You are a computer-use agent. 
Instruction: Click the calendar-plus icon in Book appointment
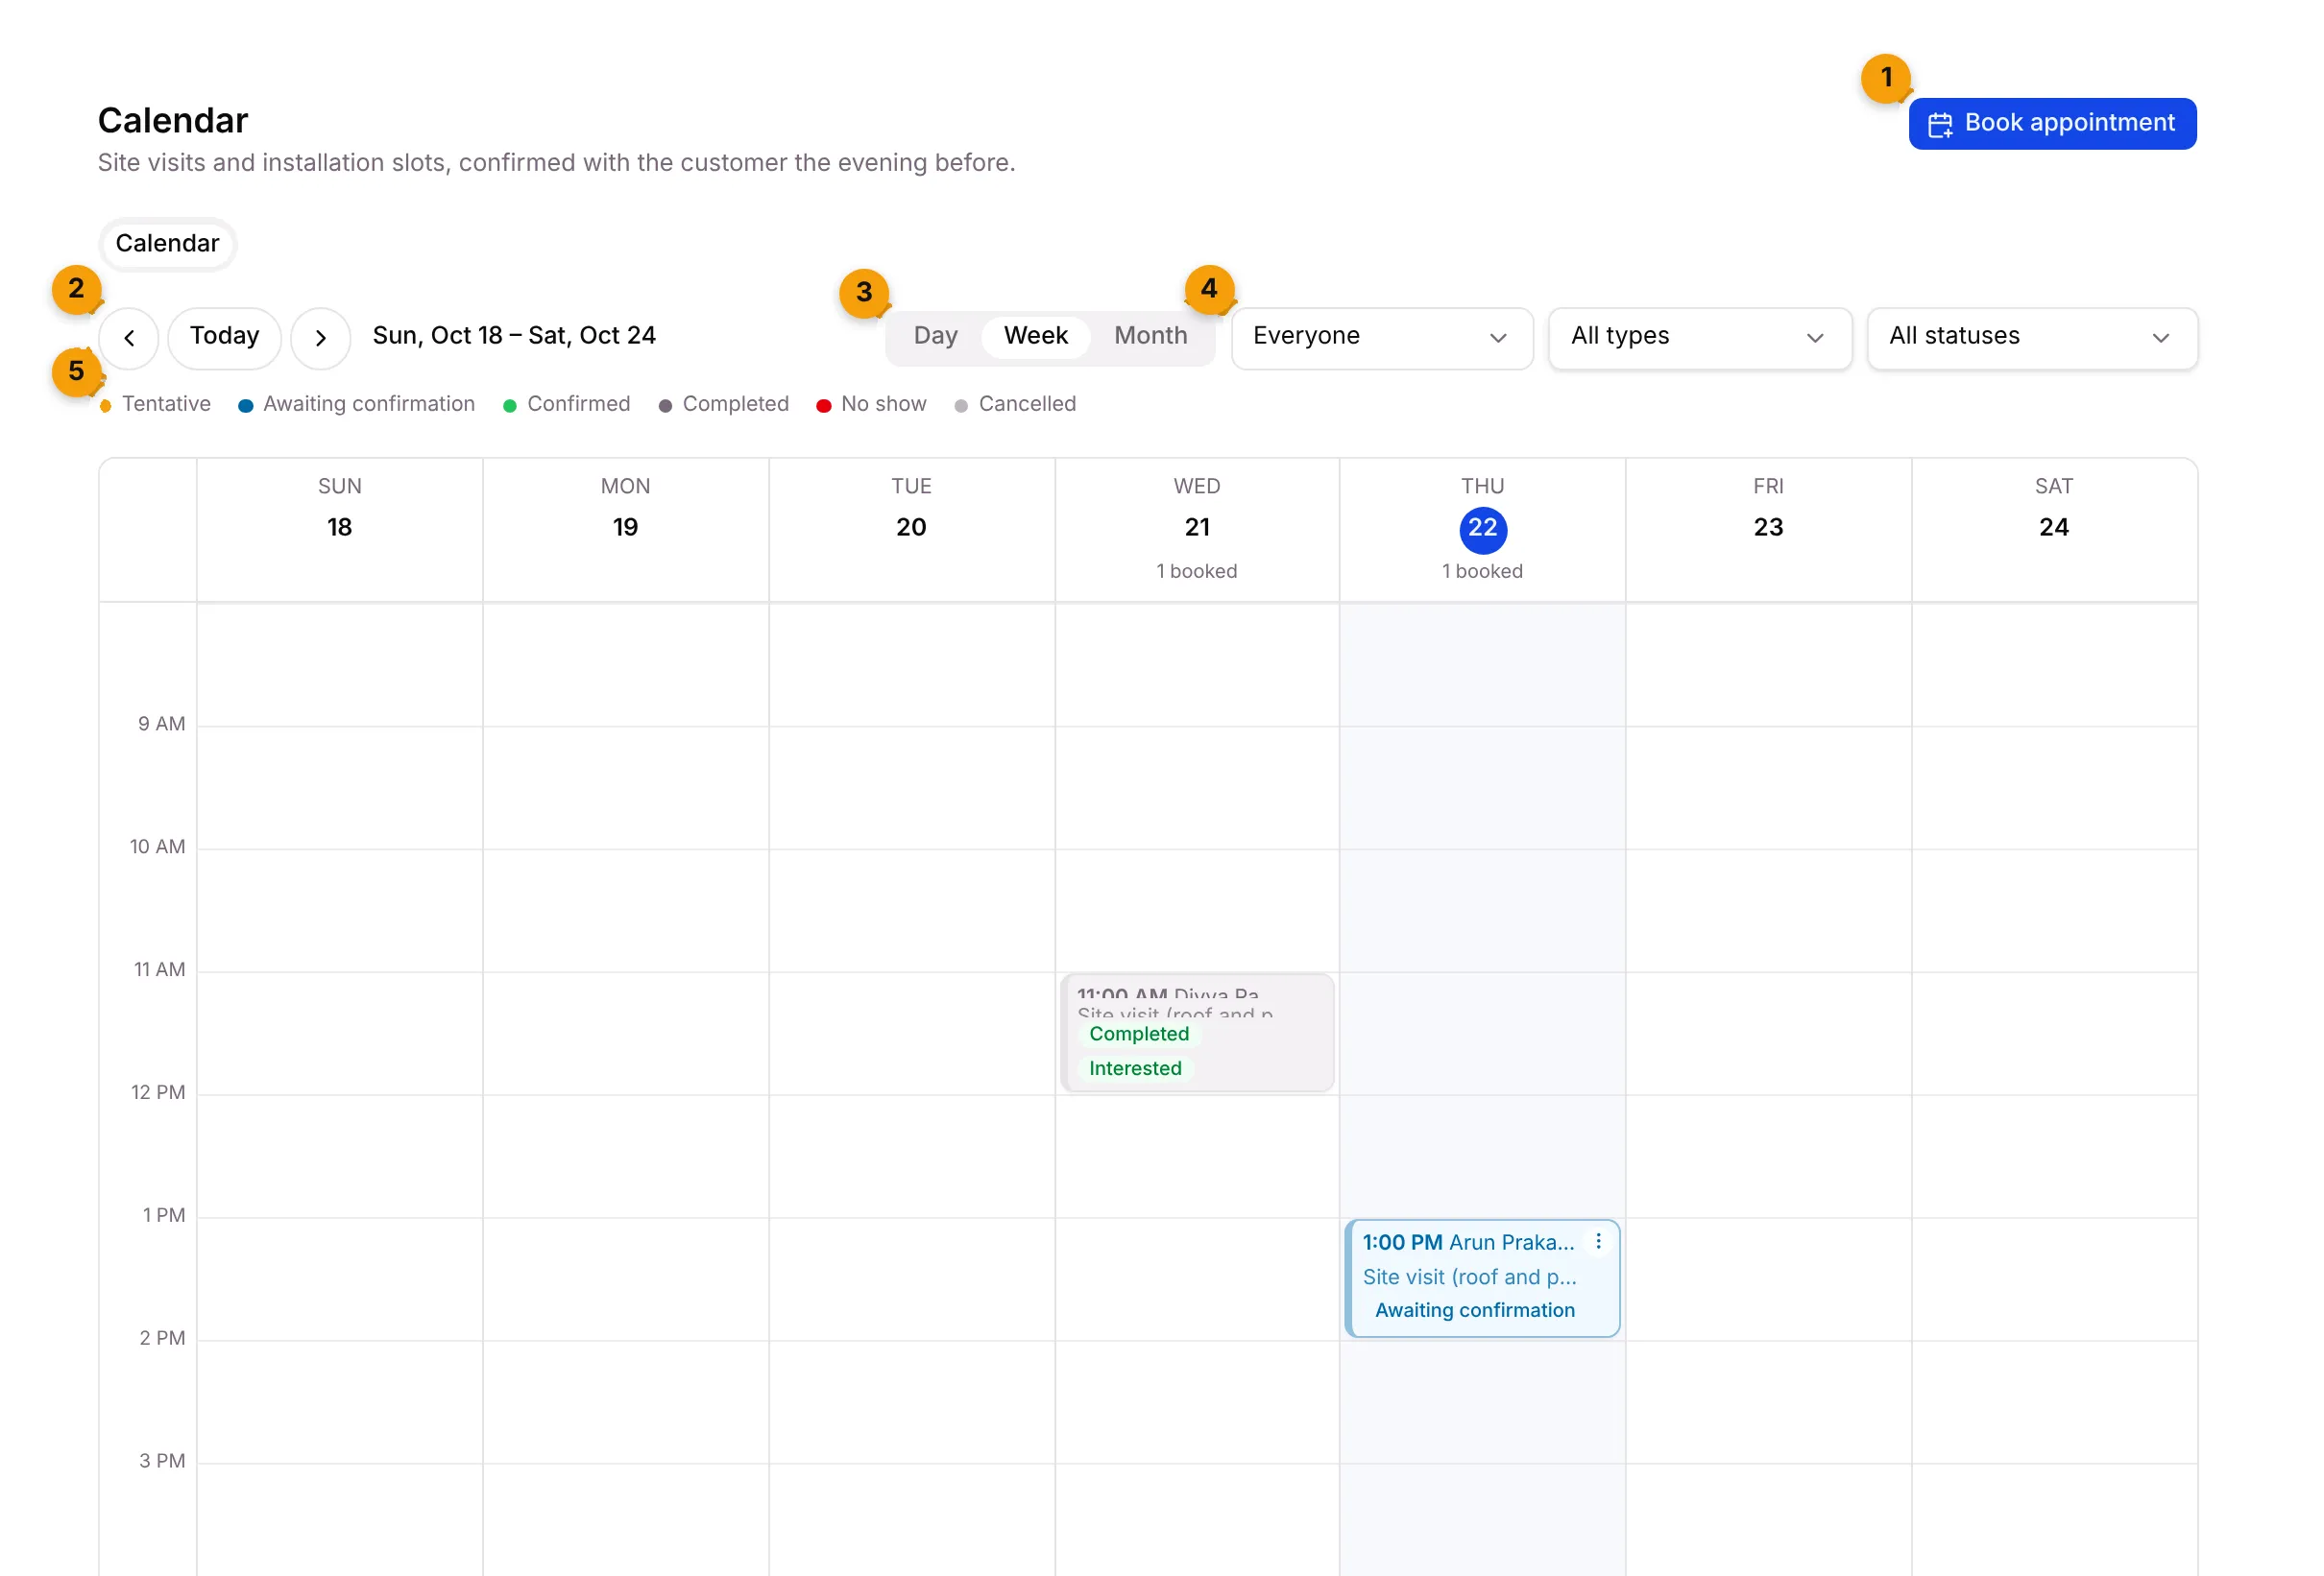1940,124
